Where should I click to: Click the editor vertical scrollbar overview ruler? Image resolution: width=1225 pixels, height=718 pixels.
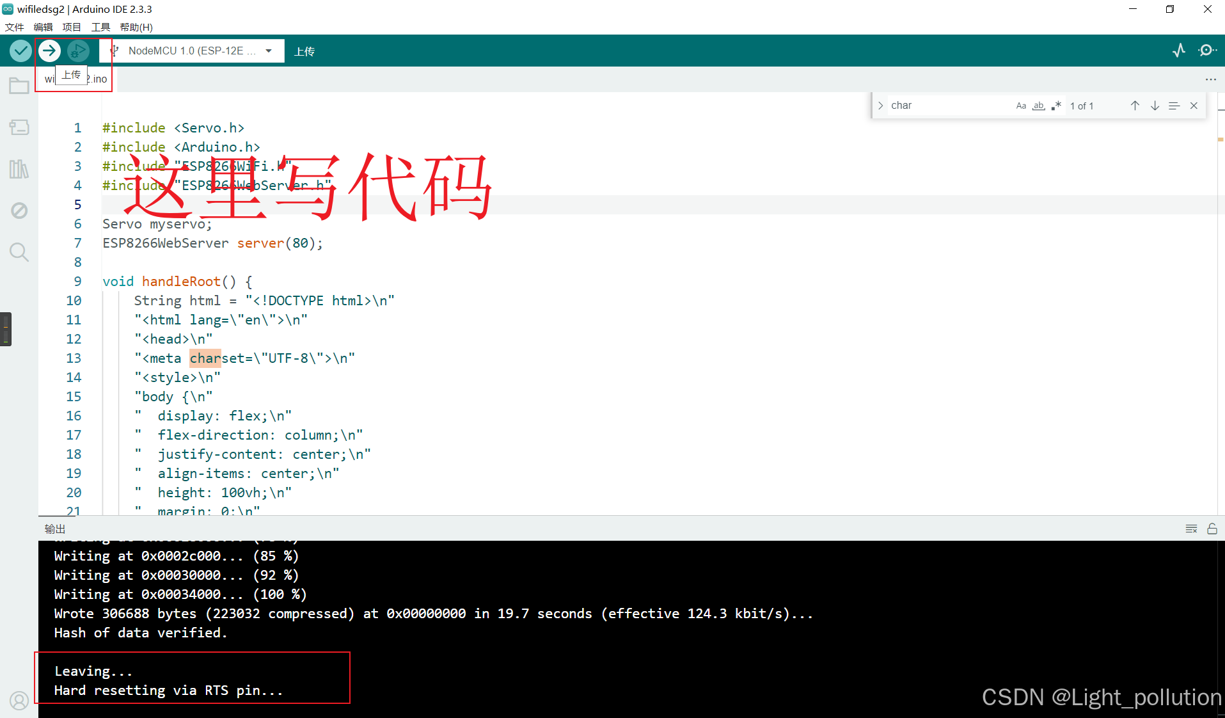1221,304
